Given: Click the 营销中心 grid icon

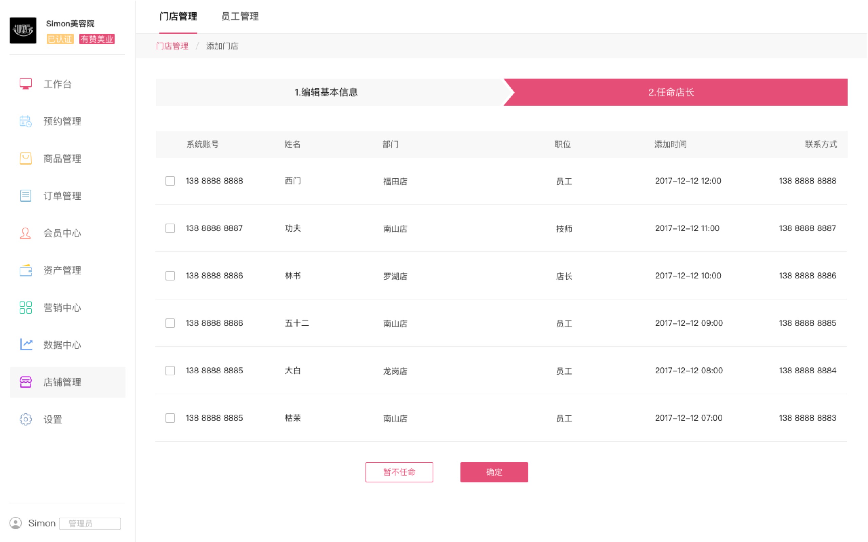Looking at the screenshot, I should (25, 308).
